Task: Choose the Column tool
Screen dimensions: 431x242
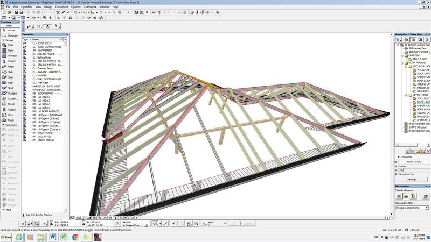Action: (x=10, y=61)
